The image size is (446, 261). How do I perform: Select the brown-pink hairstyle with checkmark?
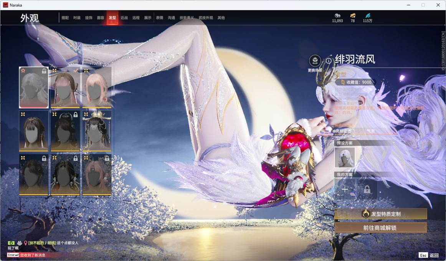click(x=65, y=88)
